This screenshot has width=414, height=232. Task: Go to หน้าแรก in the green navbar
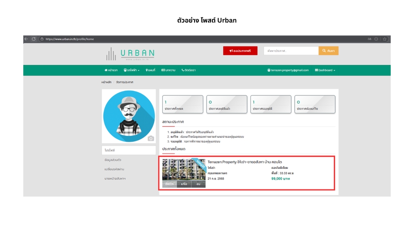pyautogui.click(x=111, y=70)
